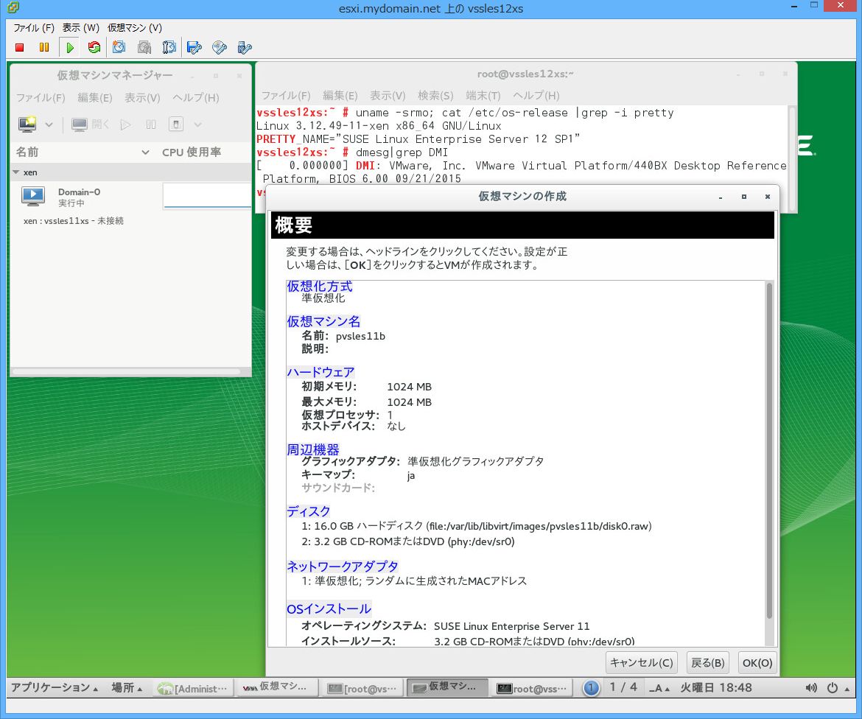Click the CPU 使用率 column header
The height and width of the screenshot is (719, 862).
[192, 152]
